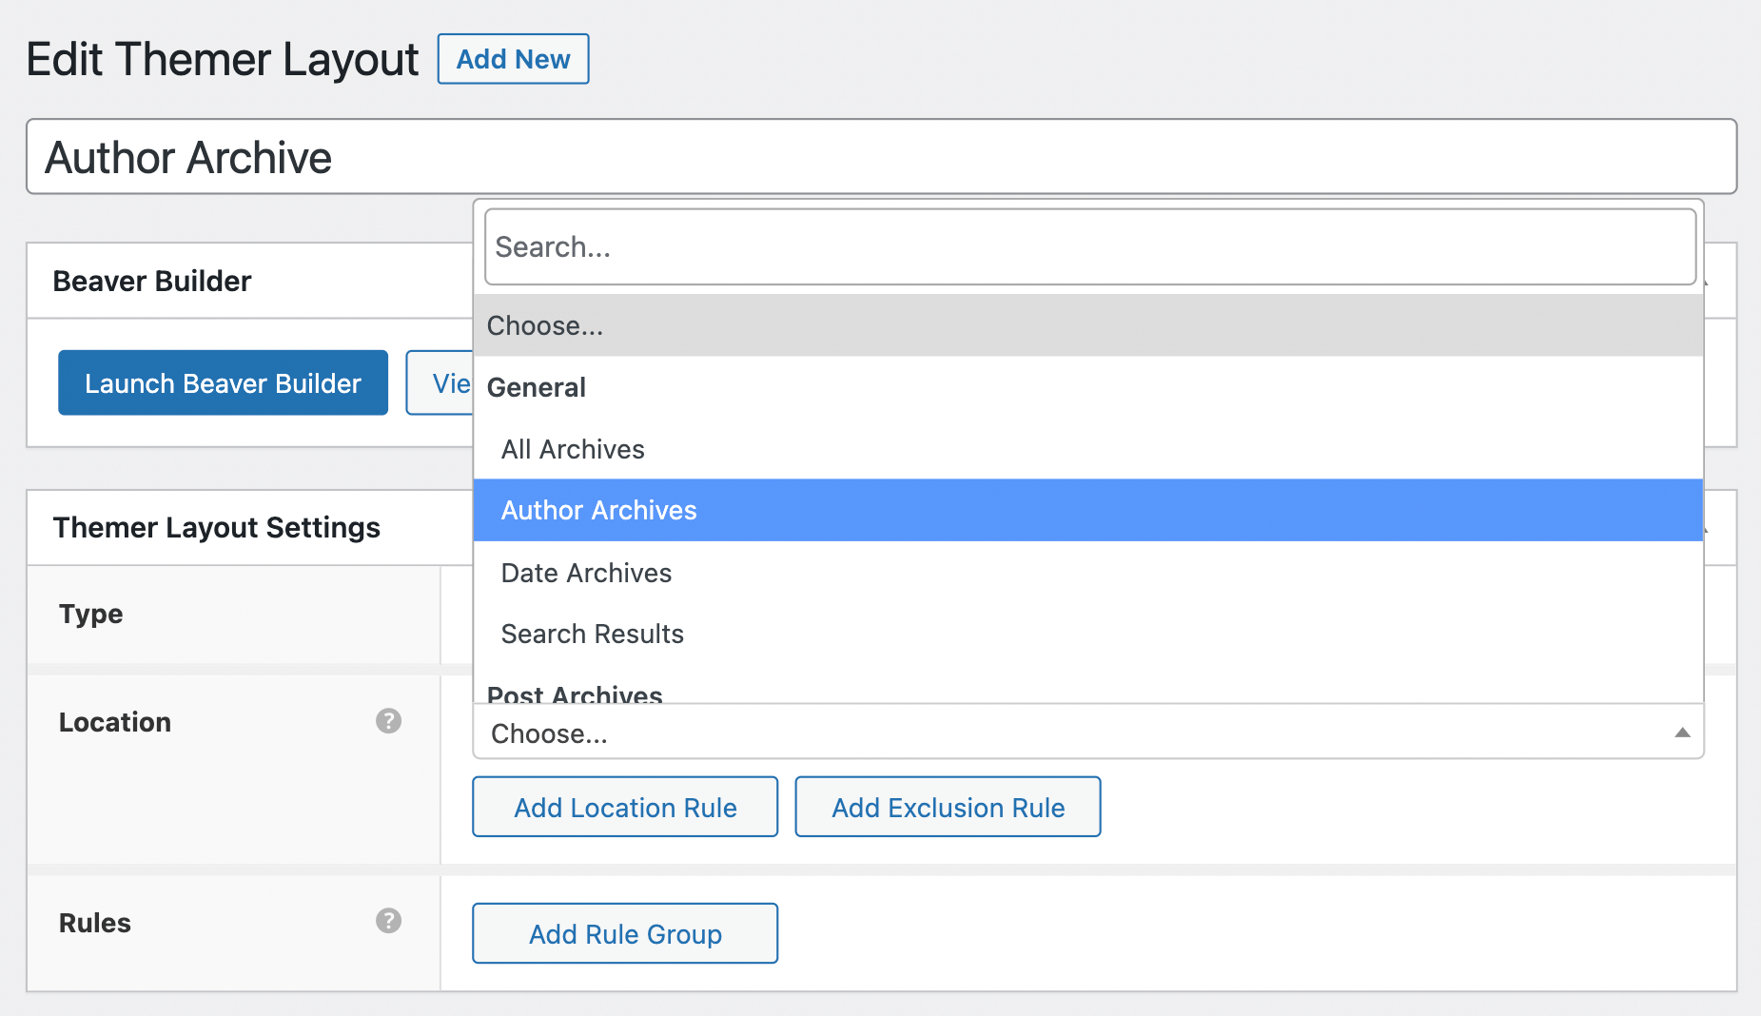Screen dimensions: 1761x1016
Task: Click Add Rule Group
Action: (x=624, y=933)
